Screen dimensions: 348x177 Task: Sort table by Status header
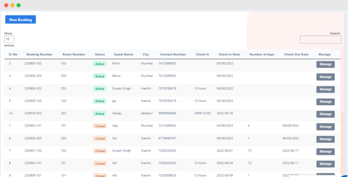click(100, 54)
